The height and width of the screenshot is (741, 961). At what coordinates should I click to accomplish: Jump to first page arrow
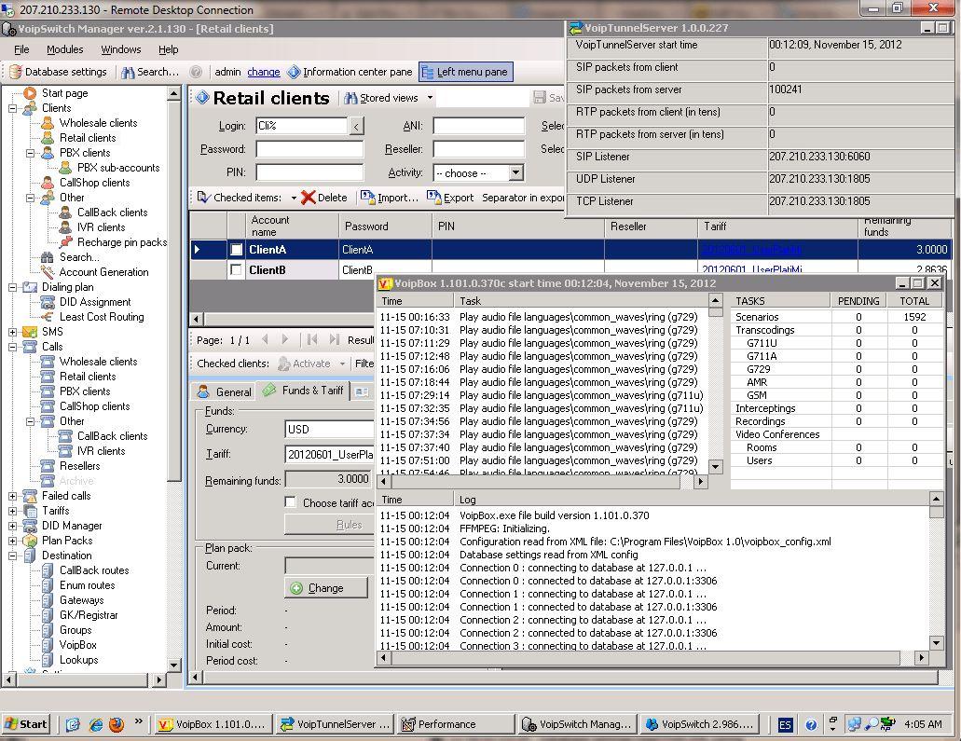[x=312, y=339]
